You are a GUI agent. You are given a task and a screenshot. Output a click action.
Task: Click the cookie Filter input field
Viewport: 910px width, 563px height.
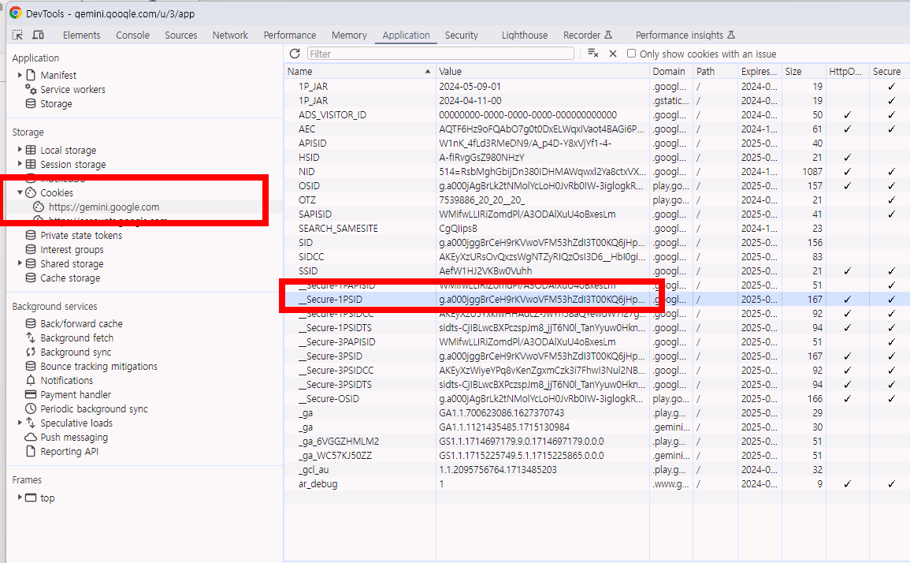(x=440, y=54)
